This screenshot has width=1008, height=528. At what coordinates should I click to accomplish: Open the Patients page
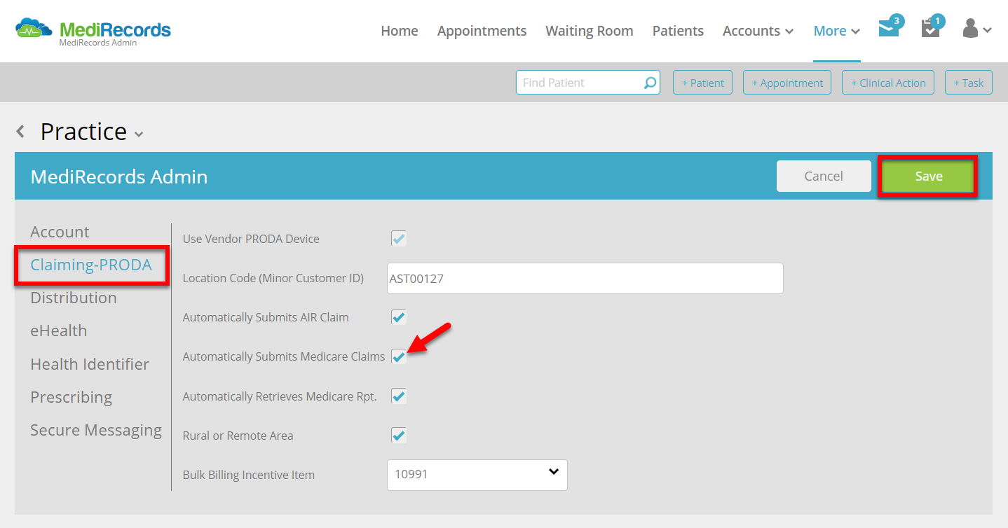[678, 31]
